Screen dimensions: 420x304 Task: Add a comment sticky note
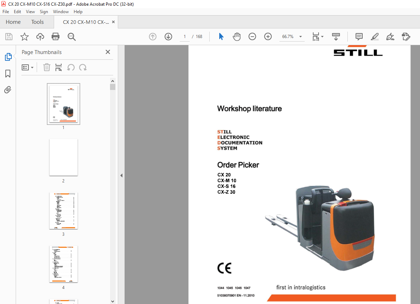(x=359, y=37)
